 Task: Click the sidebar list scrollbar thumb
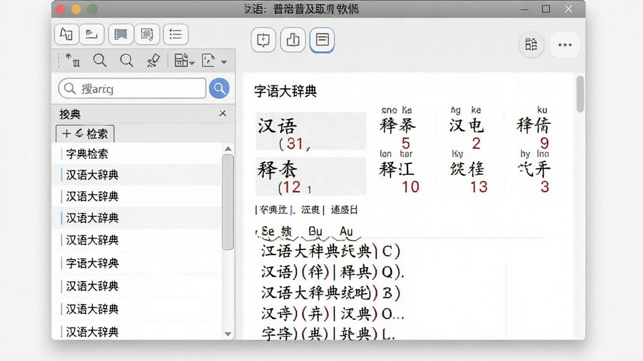(228, 202)
